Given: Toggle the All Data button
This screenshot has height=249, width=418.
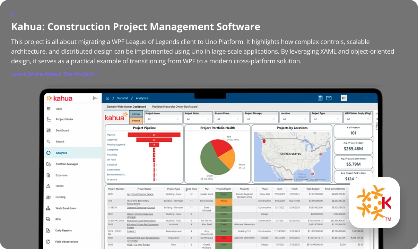Looking at the screenshot, I should pyautogui.click(x=136, y=114).
